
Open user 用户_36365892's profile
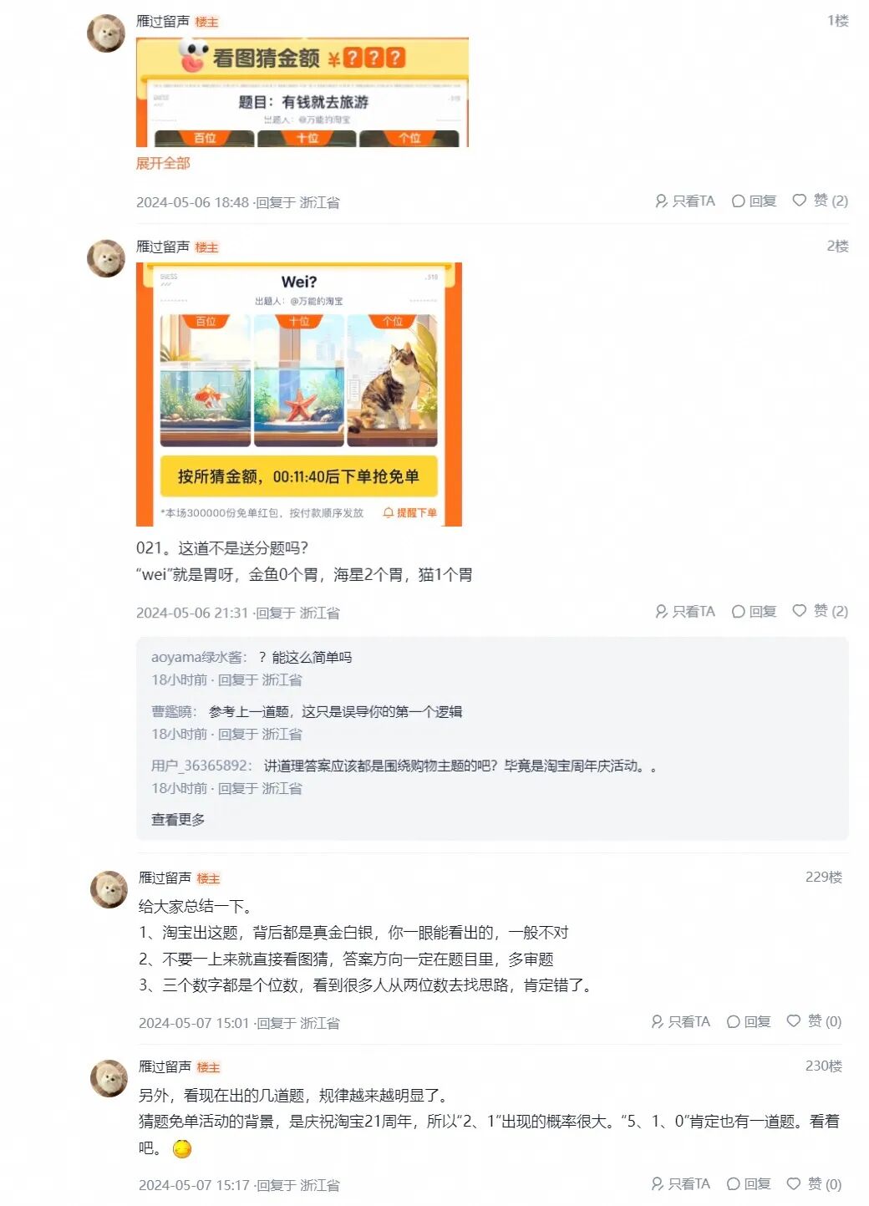point(201,766)
